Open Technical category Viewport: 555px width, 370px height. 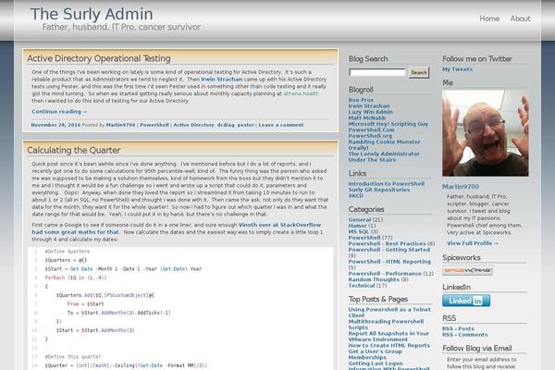click(x=362, y=286)
